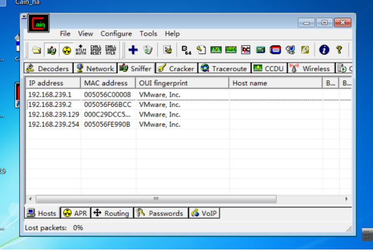Select host row 192.168.239.1
This screenshot has width=373, height=250.
[189, 94]
